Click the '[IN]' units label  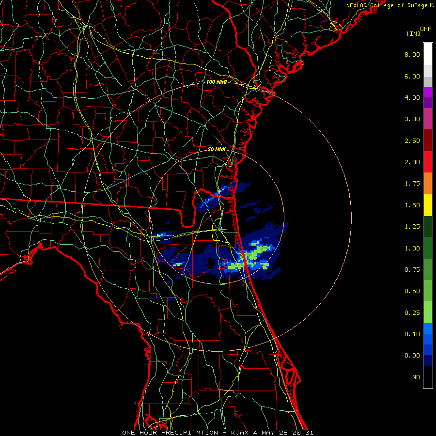[413, 33]
